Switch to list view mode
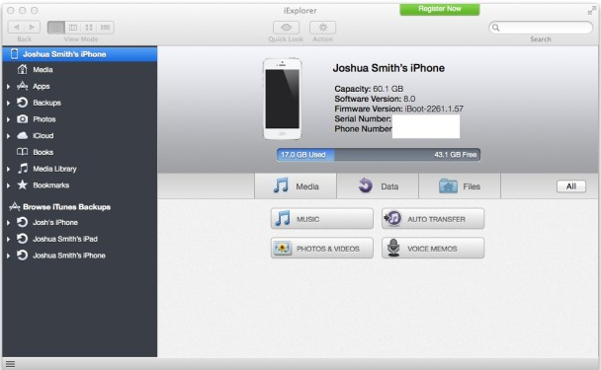Screen dimensions: 601x370 tap(56, 28)
